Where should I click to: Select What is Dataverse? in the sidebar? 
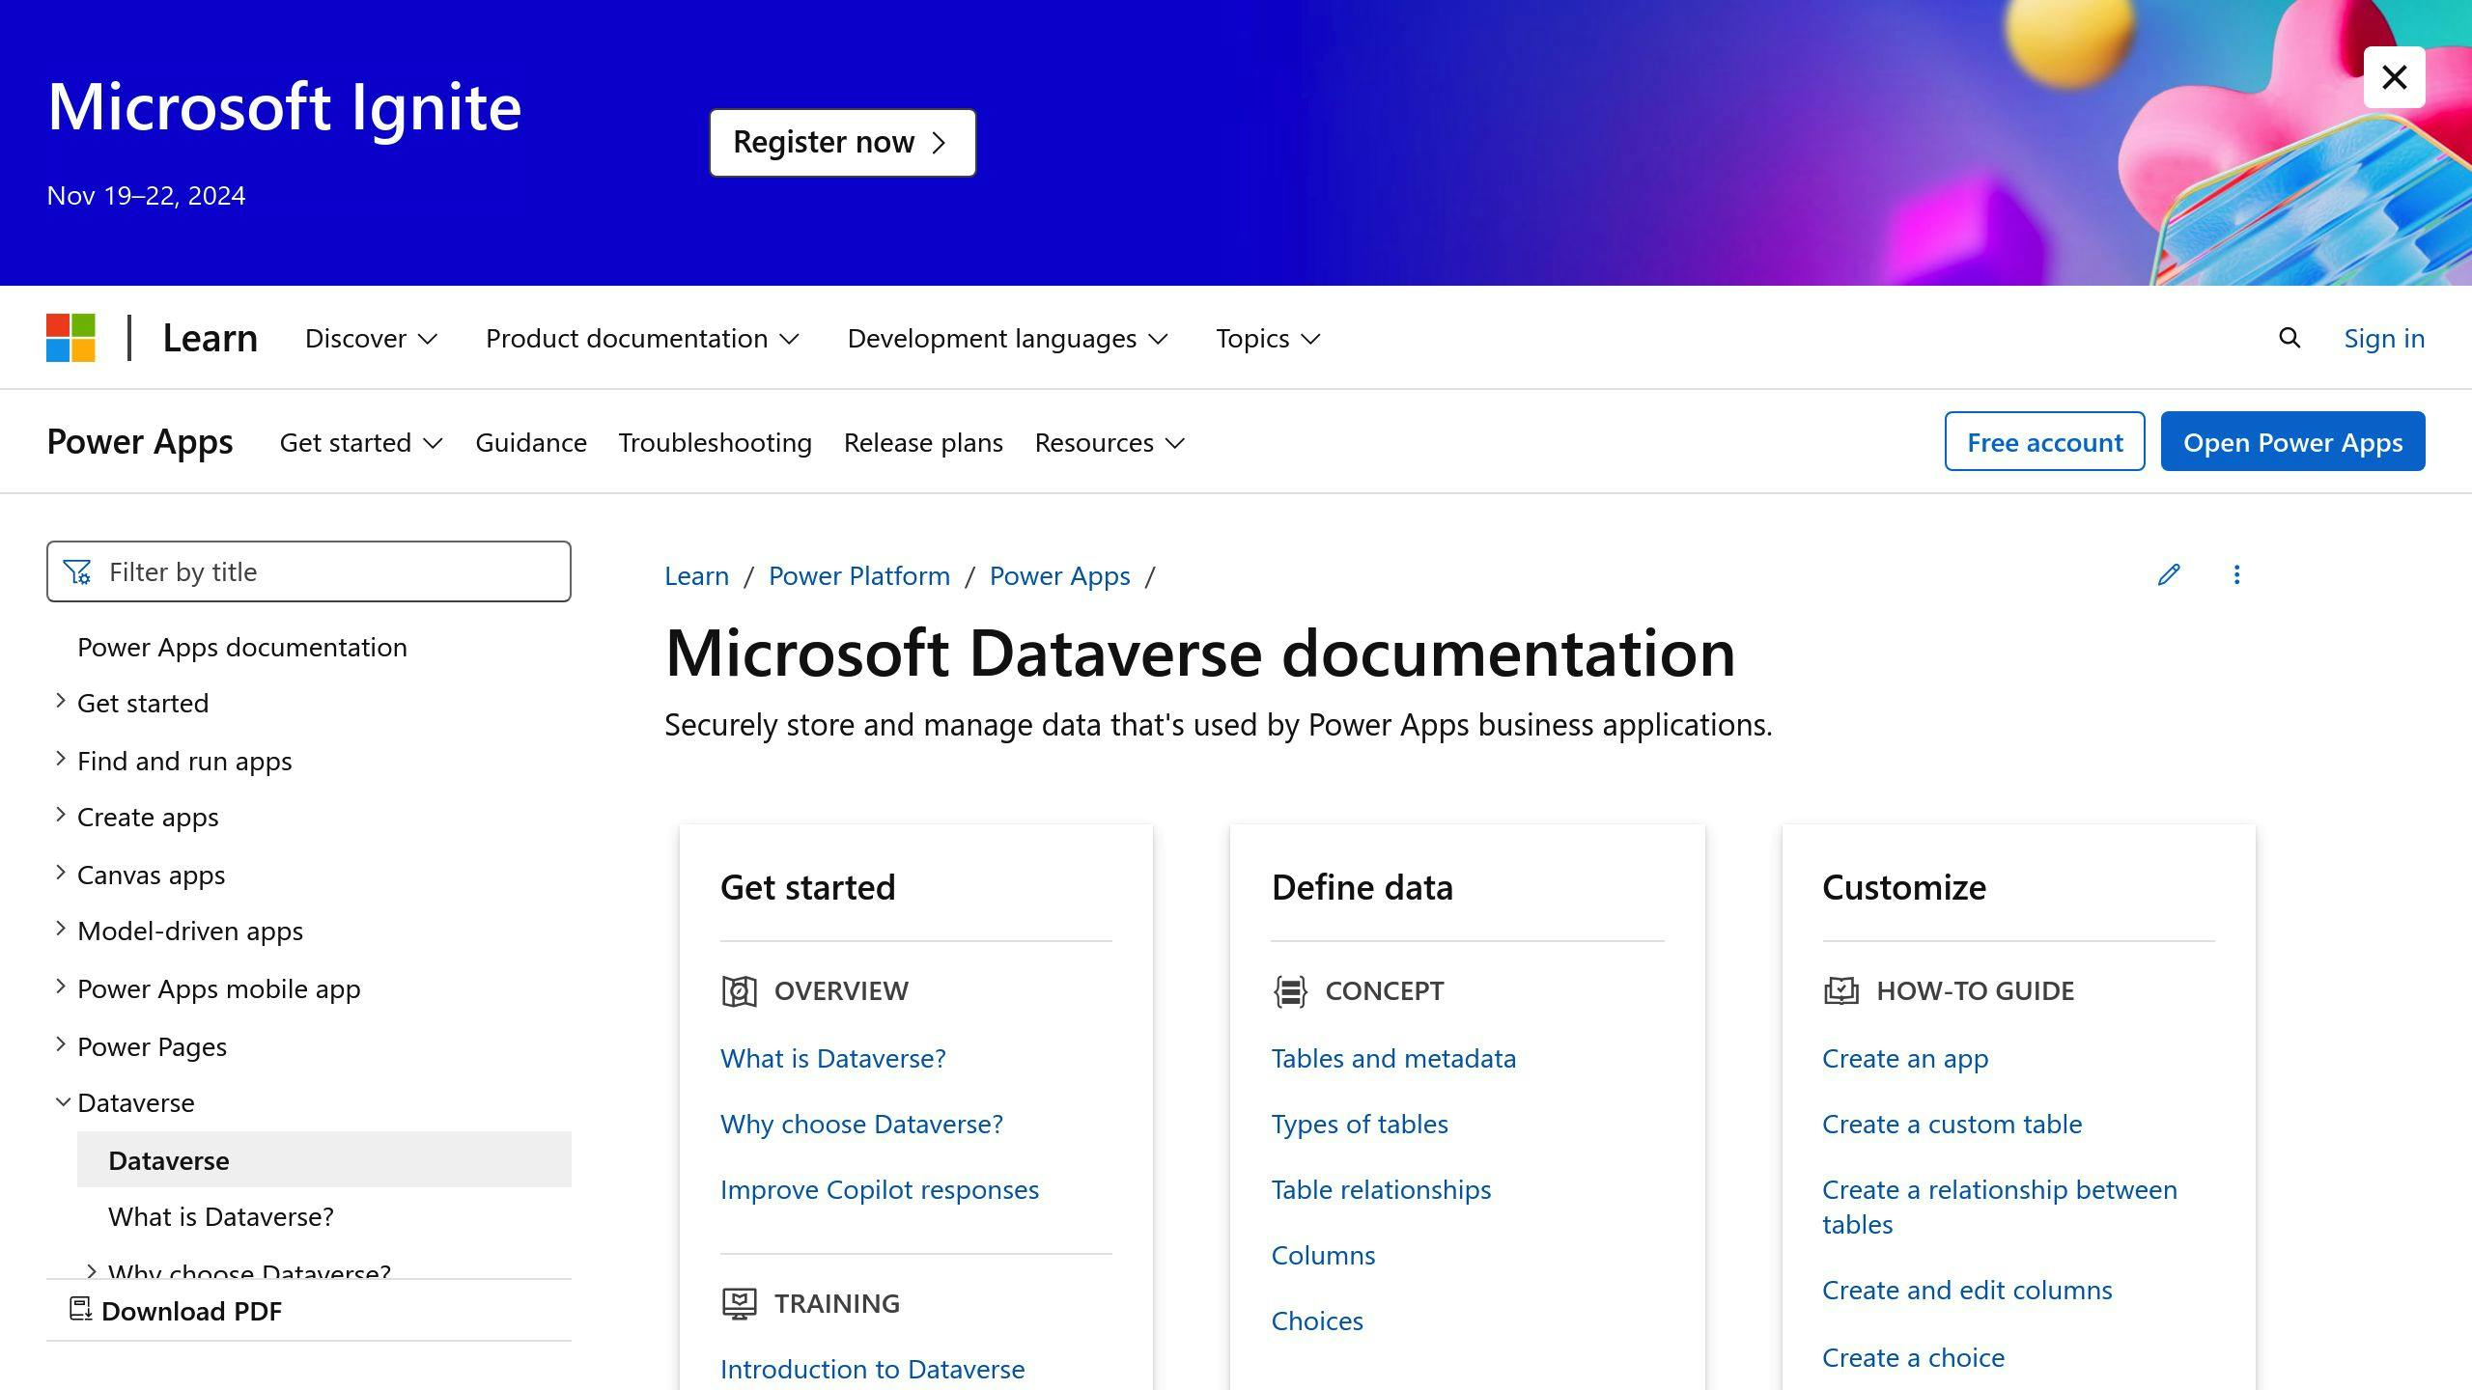click(x=221, y=1217)
